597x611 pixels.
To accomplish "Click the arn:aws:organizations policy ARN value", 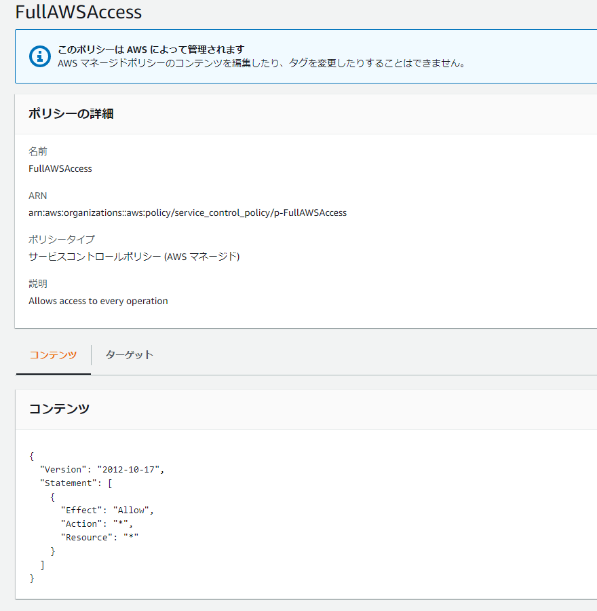I will click(x=188, y=212).
